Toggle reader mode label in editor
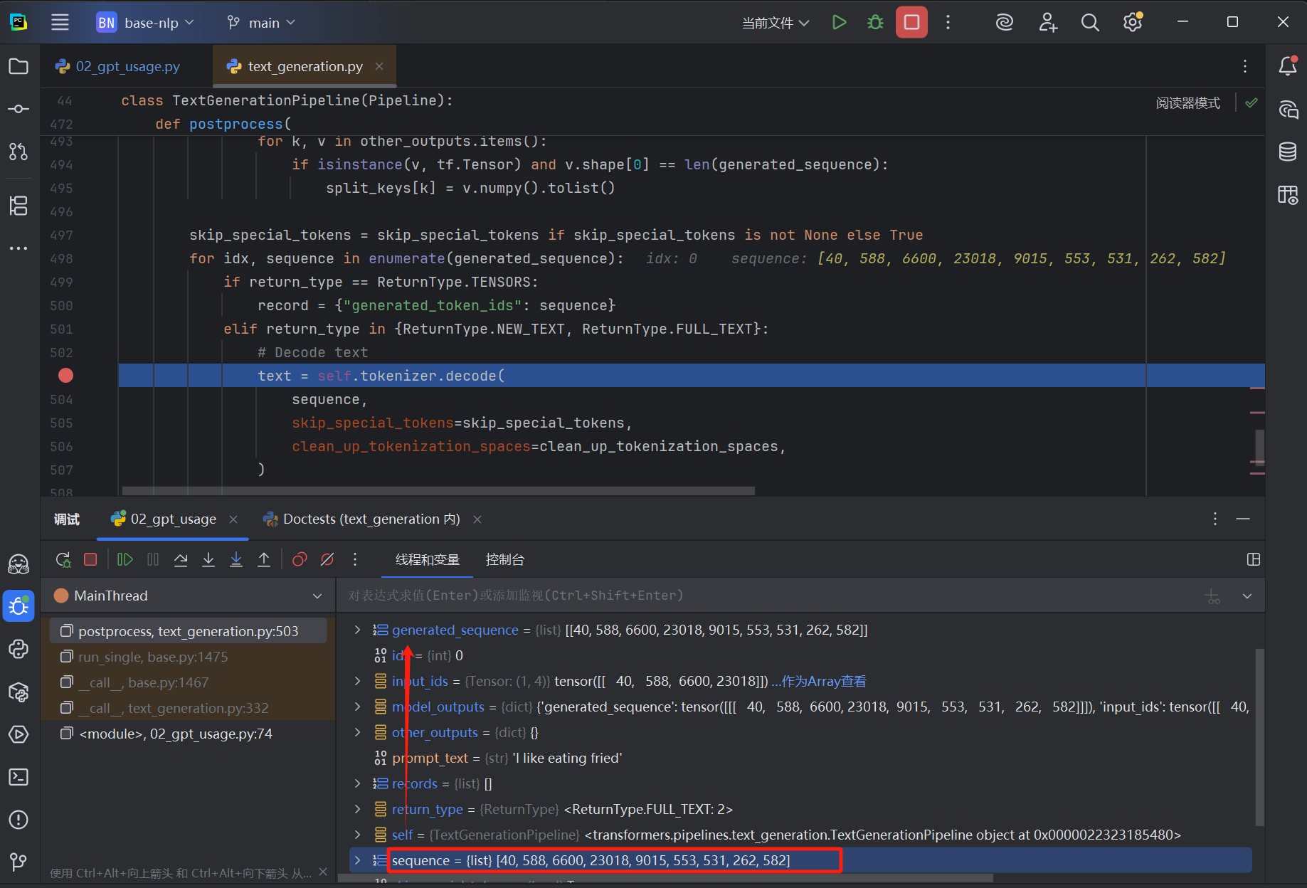Screen dimensions: 1307x888 [1187, 103]
